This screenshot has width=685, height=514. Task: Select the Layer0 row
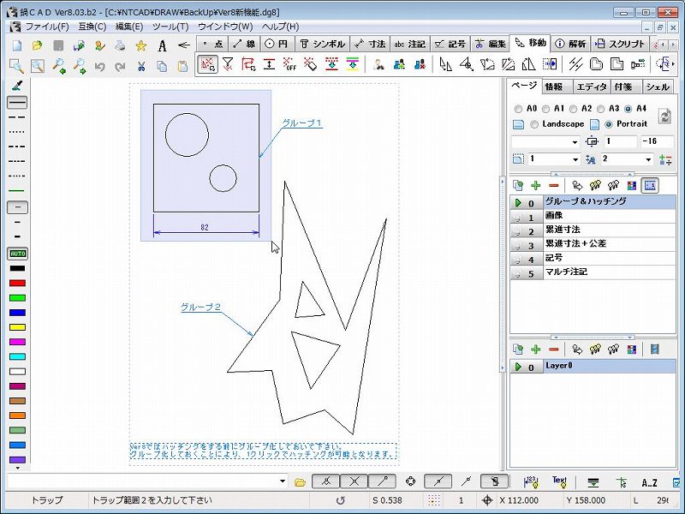tap(593, 366)
